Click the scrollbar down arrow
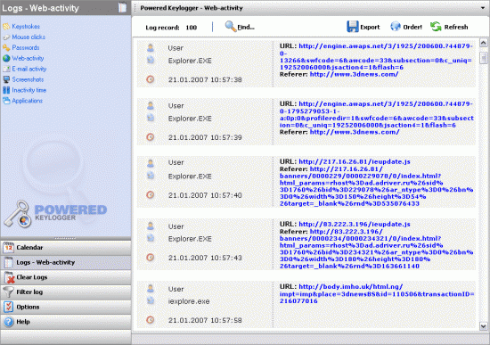The height and width of the screenshot is (345, 490). (484, 326)
